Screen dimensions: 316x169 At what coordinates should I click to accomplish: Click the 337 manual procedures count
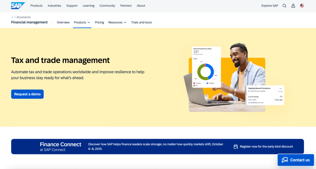point(196,52)
